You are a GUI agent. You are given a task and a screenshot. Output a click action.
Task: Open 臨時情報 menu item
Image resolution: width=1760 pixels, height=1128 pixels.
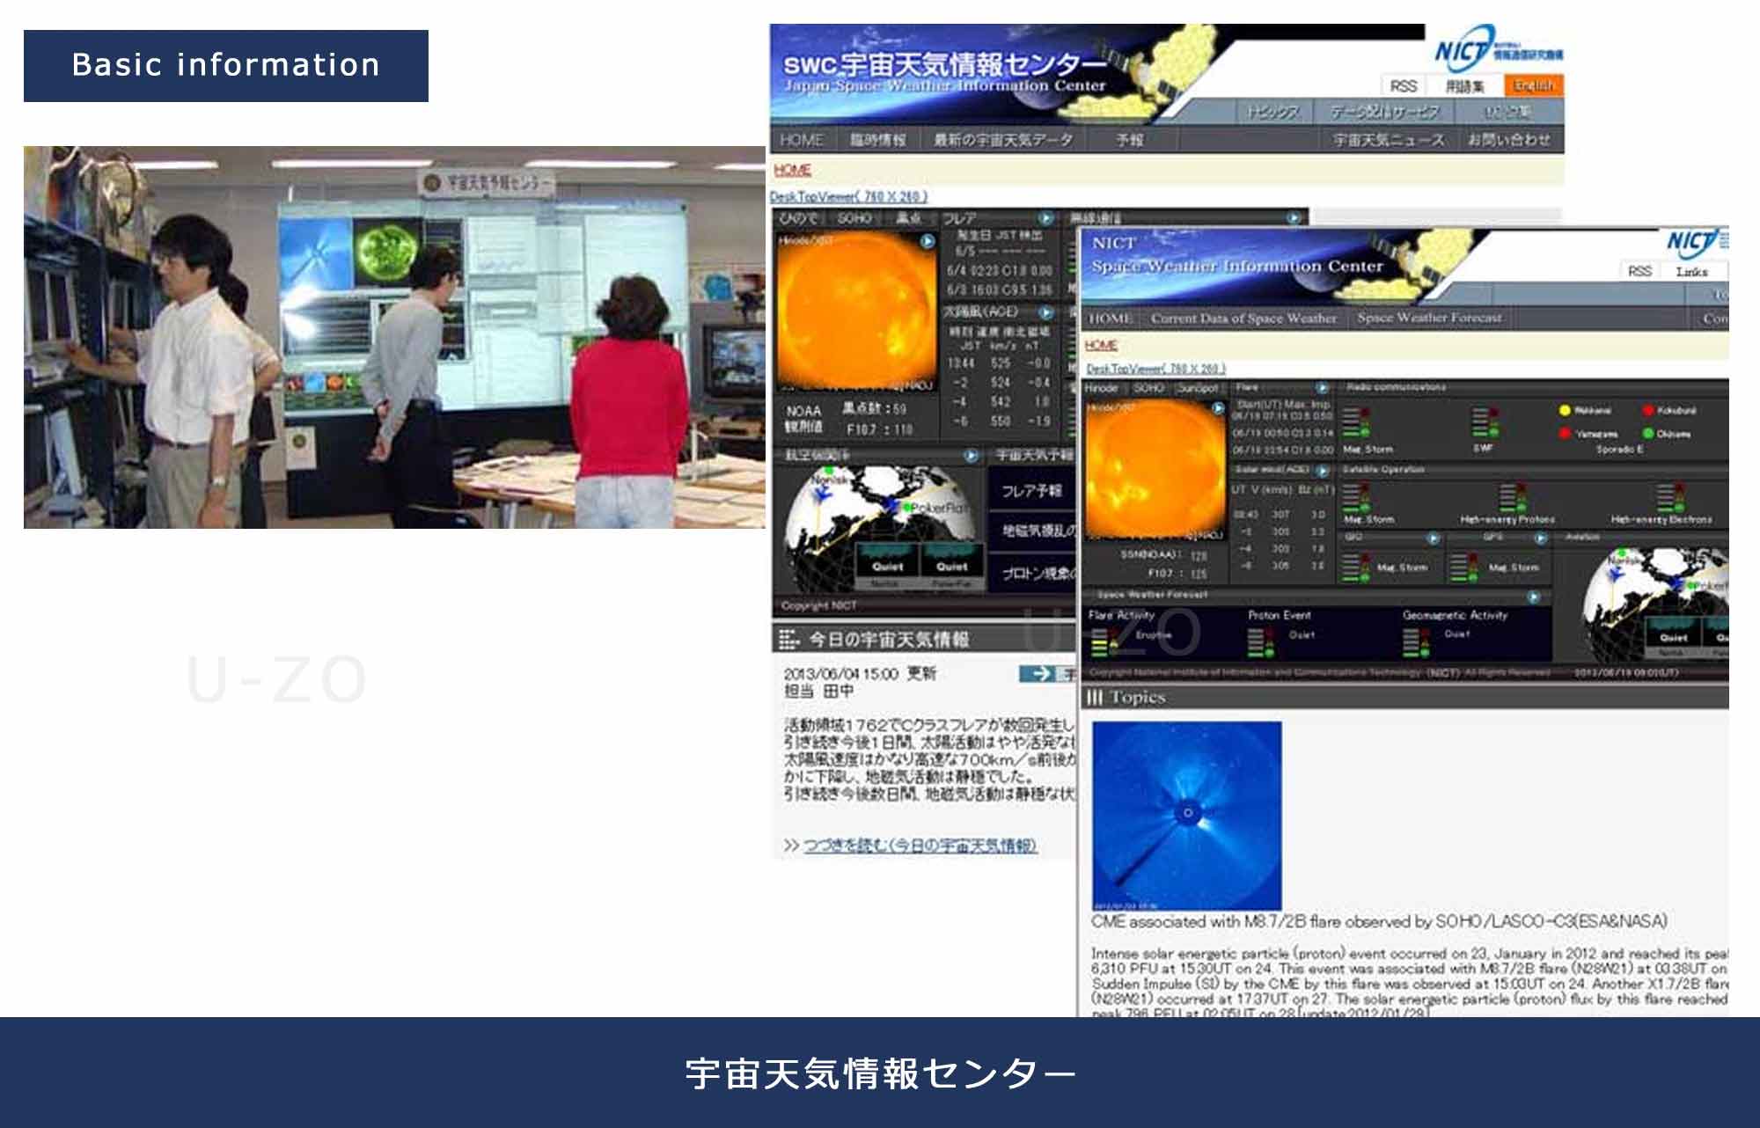point(877,140)
